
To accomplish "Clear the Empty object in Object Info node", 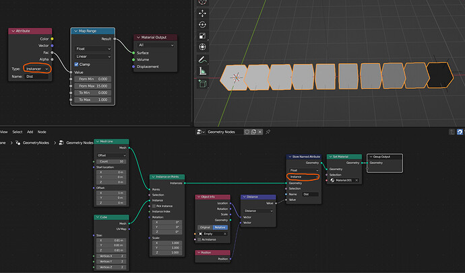I will pos(225,233).
